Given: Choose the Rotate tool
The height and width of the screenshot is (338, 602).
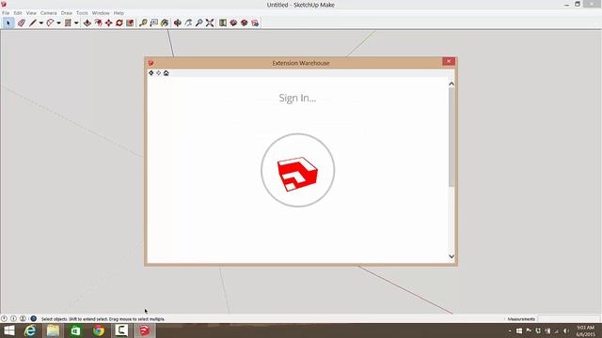Looking at the screenshot, I should point(119,23).
